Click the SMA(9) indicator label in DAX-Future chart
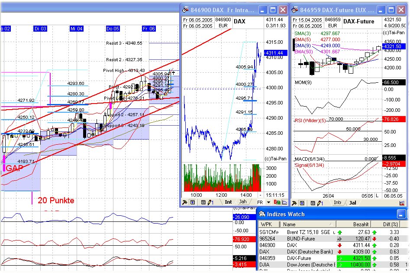The width and height of the screenshot is (410, 273). coord(303,45)
